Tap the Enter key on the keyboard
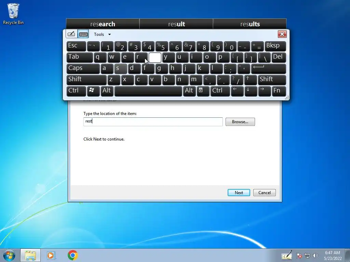The height and width of the screenshot is (262, 350). coord(269,69)
